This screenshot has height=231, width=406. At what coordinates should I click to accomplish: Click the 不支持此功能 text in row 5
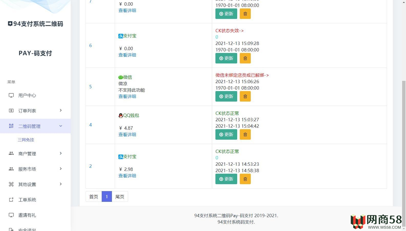132,90
